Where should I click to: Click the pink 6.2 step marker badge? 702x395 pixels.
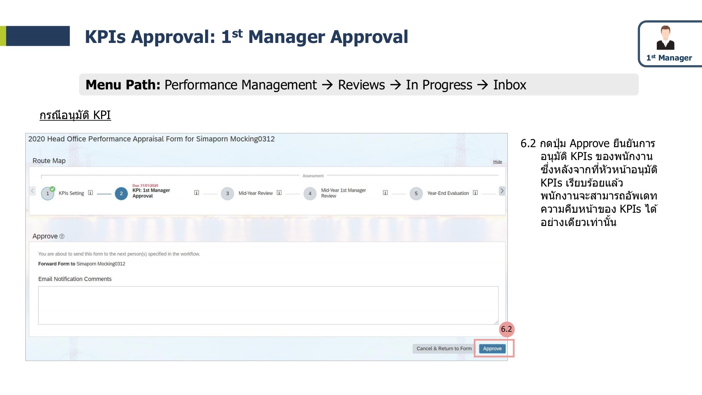(507, 329)
